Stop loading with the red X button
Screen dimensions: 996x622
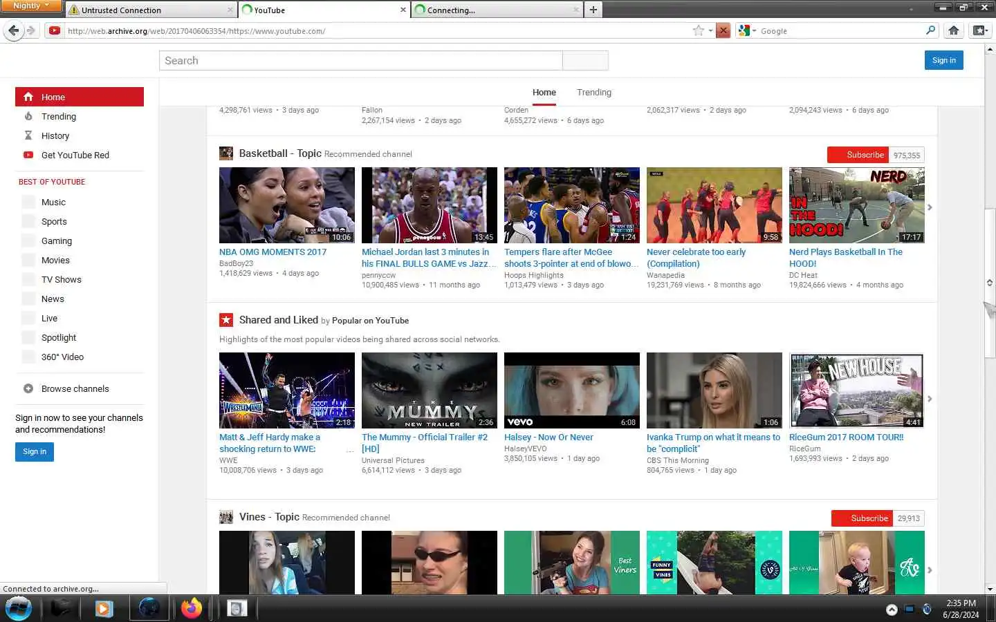point(723,30)
